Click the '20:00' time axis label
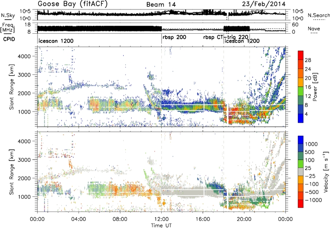Image resolution: width=330 pixels, height=228 pixels. tap(244, 219)
